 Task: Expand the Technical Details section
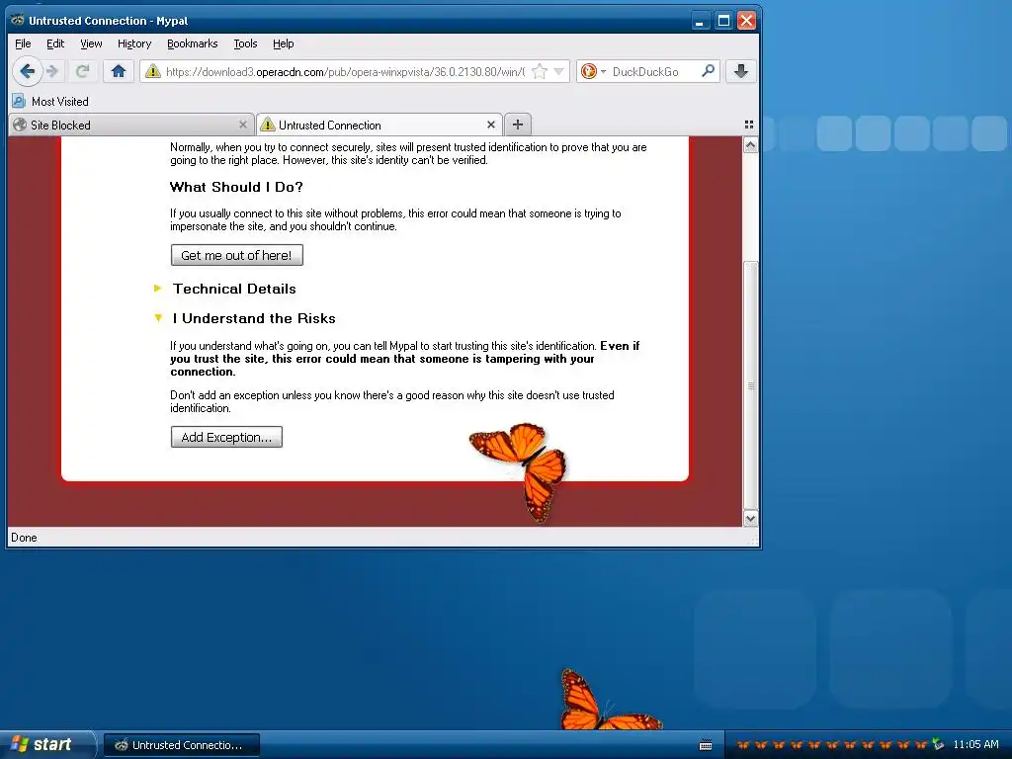234,289
